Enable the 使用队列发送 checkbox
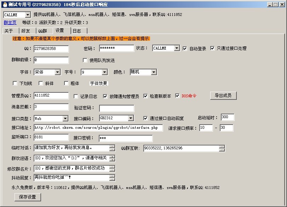The width and height of the screenshot is (287, 207). [85, 60]
